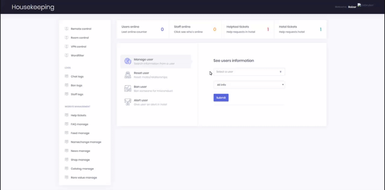The height and width of the screenshot is (190, 385).
Task: Go to Staff logs
Action: (77, 94)
